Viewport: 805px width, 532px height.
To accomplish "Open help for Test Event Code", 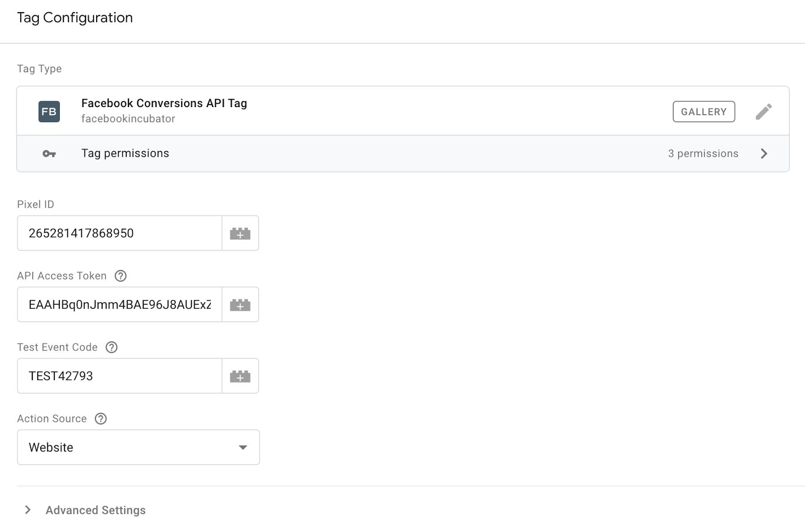I will tap(111, 347).
